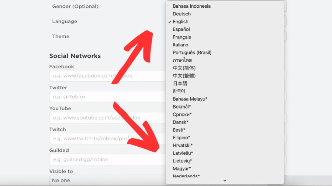The height and width of the screenshot is (186, 332).
Task: Click the YouTube channel URL field
Action: click(x=107, y=118)
